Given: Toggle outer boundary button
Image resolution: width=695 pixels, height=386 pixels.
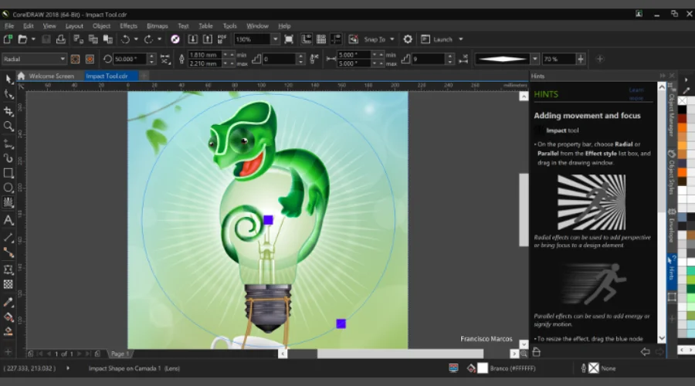Looking at the screenshot, I should pyautogui.click(x=90, y=59).
